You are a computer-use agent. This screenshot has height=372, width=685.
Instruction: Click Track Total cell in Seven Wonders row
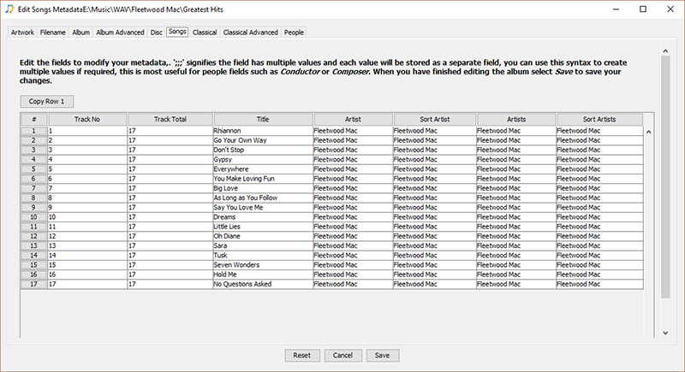[170, 265]
